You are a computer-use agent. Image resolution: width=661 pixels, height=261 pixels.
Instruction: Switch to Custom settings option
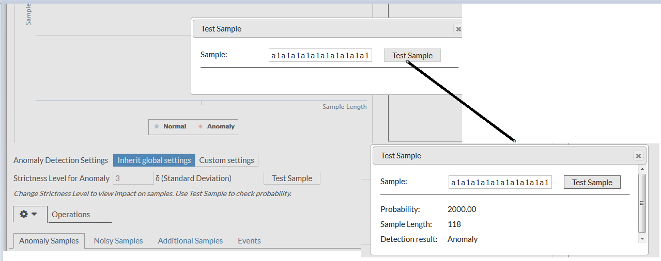[226, 160]
